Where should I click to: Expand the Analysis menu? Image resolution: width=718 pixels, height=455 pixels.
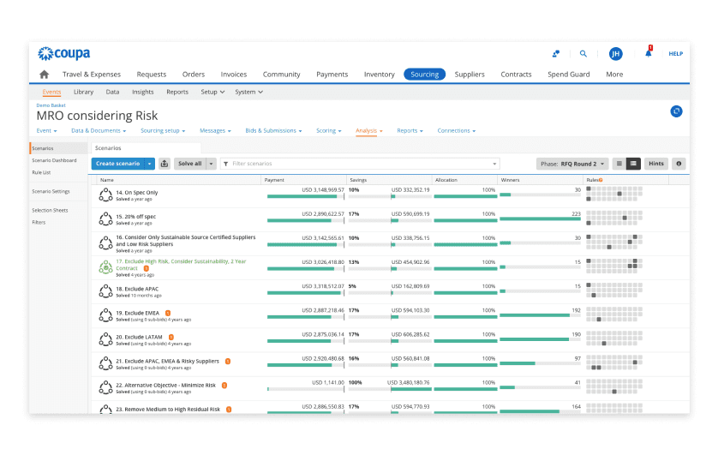368,131
